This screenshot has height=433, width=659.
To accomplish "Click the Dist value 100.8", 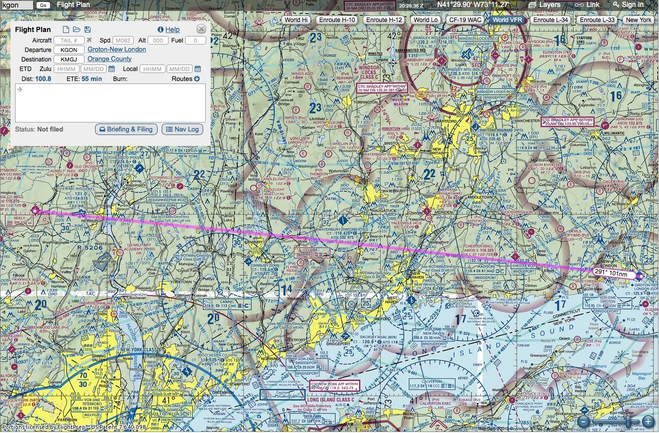I will (x=43, y=79).
